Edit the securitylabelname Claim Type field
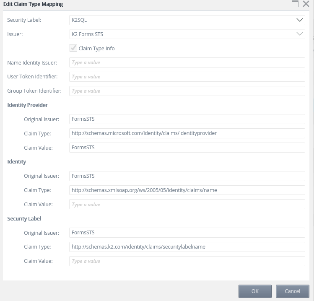 [x=187, y=247]
